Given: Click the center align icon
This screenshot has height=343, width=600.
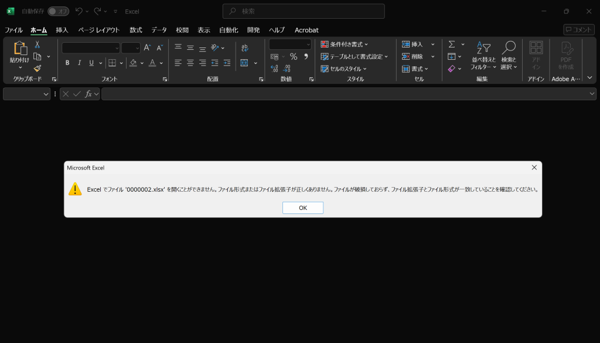Looking at the screenshot, I should pyautogui.click(x=190, y=63).
